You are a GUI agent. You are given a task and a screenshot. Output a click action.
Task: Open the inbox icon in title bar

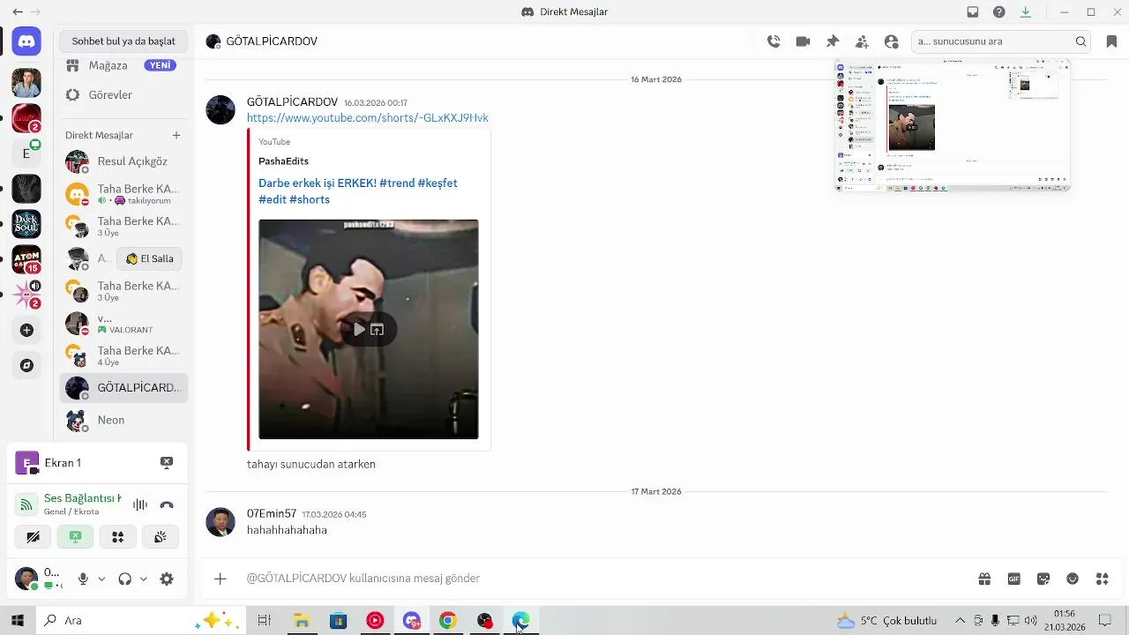(x=973, y=12)
